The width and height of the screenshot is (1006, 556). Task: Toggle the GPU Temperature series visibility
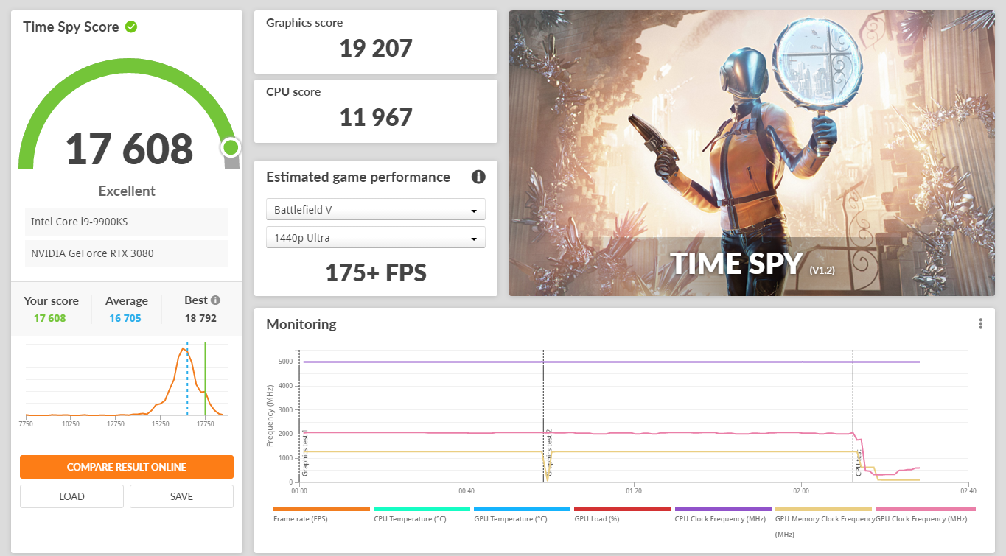[522, 509]
